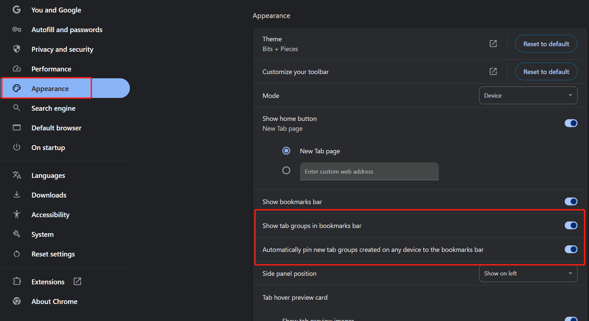
Task: Open Downloads settings
Action: tap(49, 195)
